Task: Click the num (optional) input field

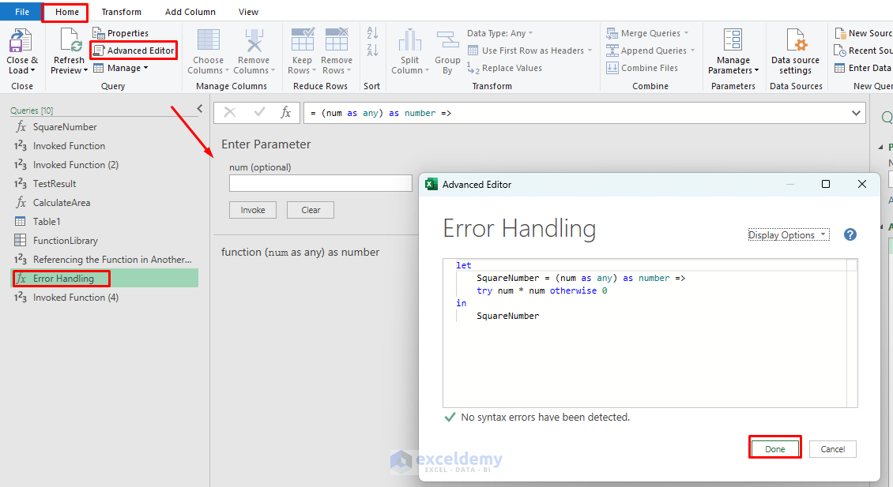Action: pyautogui.click(x=321, y=183)
